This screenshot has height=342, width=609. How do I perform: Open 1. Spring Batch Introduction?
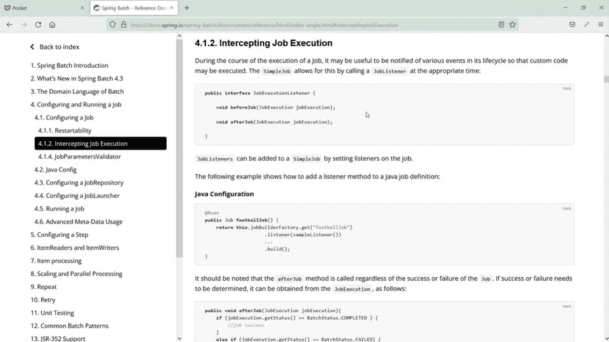[70, 65]
